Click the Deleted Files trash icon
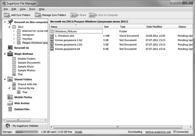 (x=10, y=109)
